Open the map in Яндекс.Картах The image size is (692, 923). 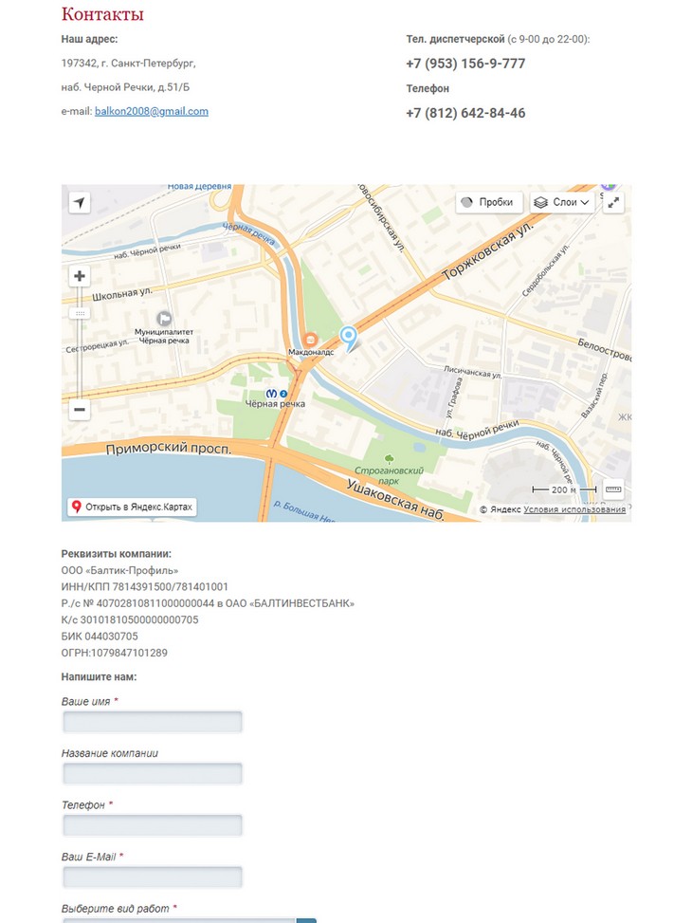(x=133, y=507)
